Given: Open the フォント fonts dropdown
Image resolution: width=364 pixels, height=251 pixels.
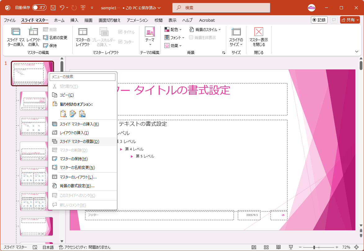Looking at the screenshot, I should point(174,37).
